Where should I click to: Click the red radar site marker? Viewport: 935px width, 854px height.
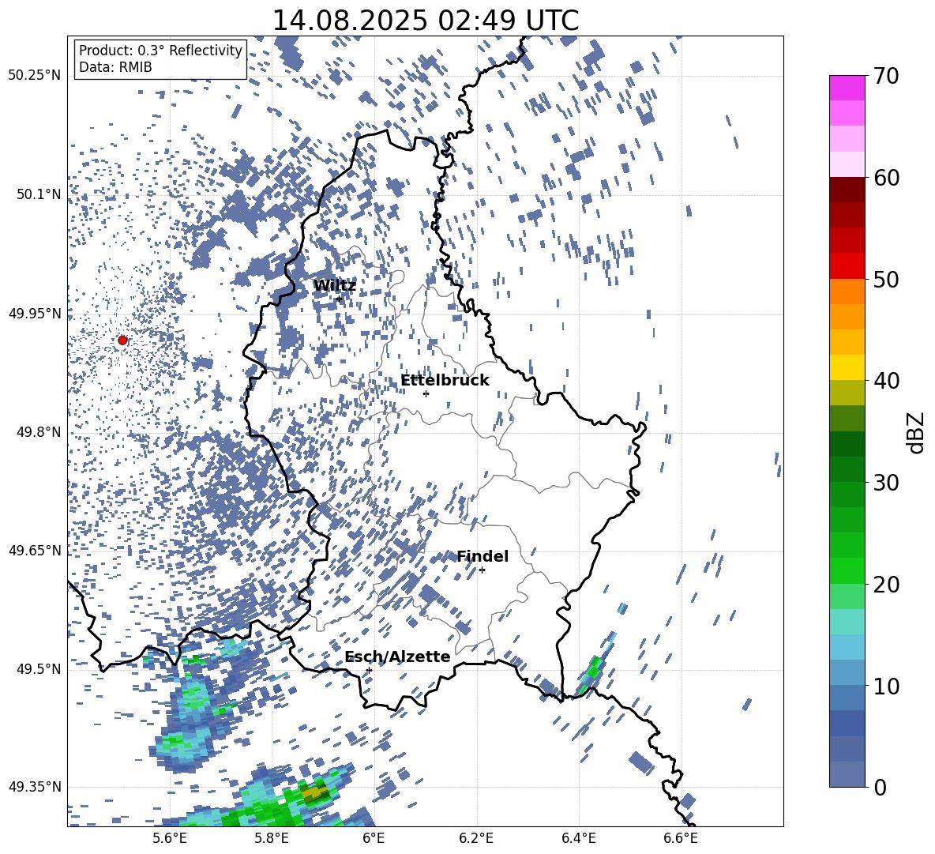tap(122, 340)
